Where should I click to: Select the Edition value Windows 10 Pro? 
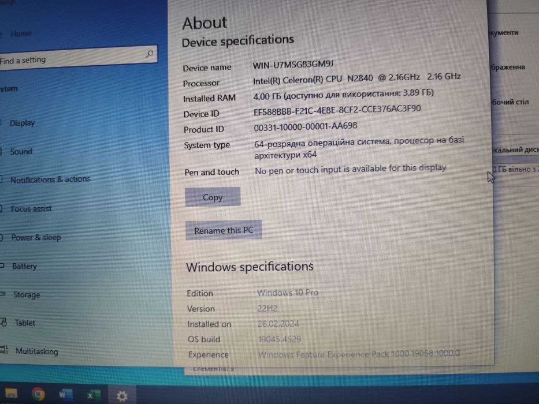[288, 293]
